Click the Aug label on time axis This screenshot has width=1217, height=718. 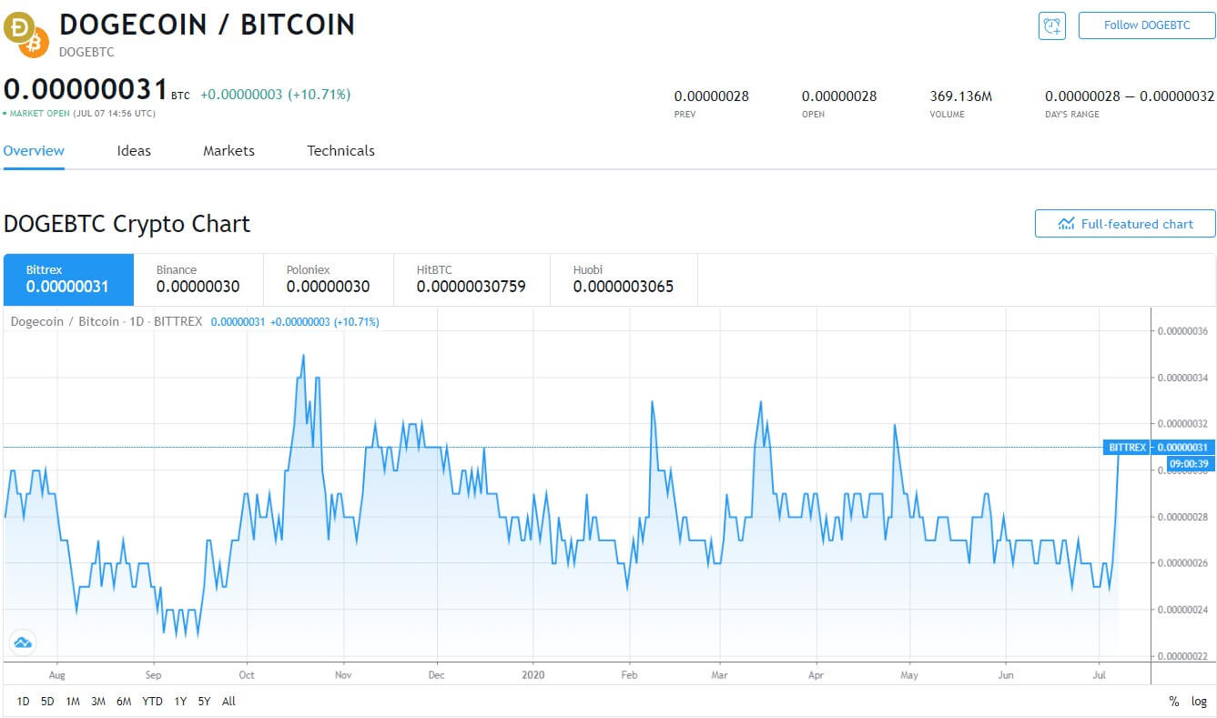tap(56, 675)
